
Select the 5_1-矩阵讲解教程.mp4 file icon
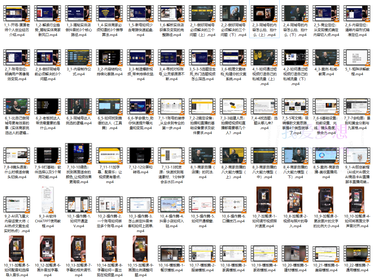(x=357, y=58)
